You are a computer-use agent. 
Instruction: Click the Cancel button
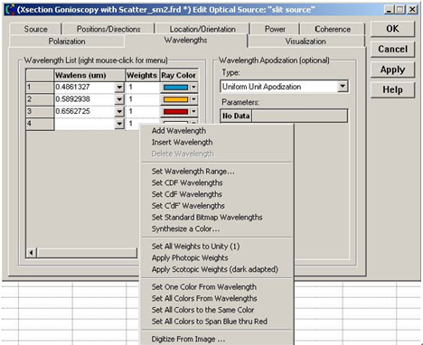392,49
